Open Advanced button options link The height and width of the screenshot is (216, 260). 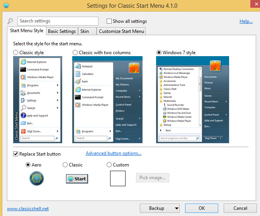114,153
